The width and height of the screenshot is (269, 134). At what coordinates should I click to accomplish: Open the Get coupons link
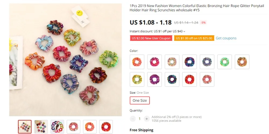(x=226, y=38)
